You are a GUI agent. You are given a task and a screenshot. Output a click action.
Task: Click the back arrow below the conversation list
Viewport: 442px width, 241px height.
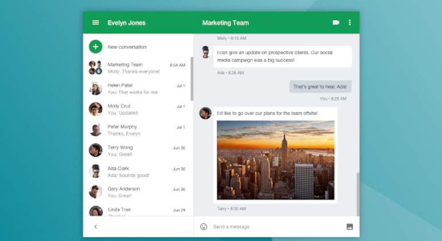click(x=95, y=227)
